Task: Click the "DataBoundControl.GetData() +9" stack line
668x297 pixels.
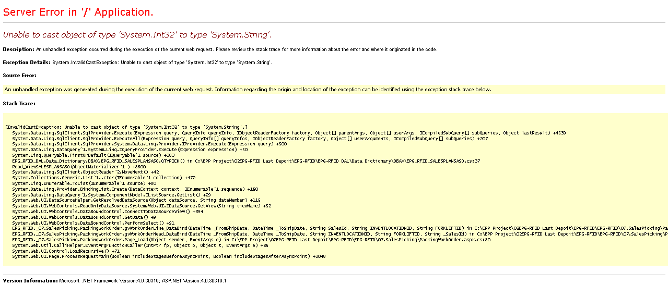Action: [84, 217]
